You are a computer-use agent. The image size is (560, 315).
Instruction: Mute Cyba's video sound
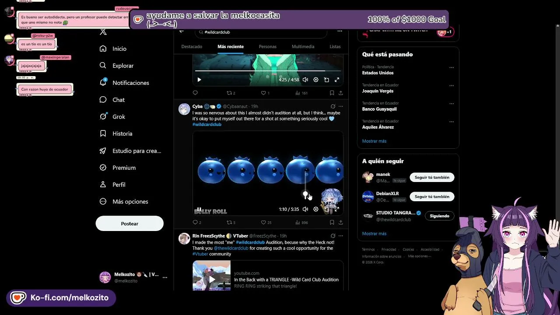(x=305, y=210)
